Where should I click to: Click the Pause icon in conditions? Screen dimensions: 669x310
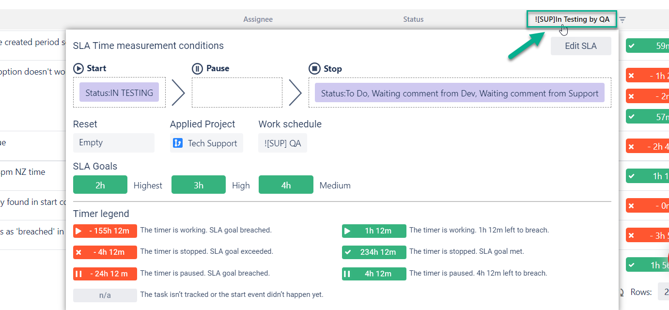pyautogui.click(x=198, y=68)
